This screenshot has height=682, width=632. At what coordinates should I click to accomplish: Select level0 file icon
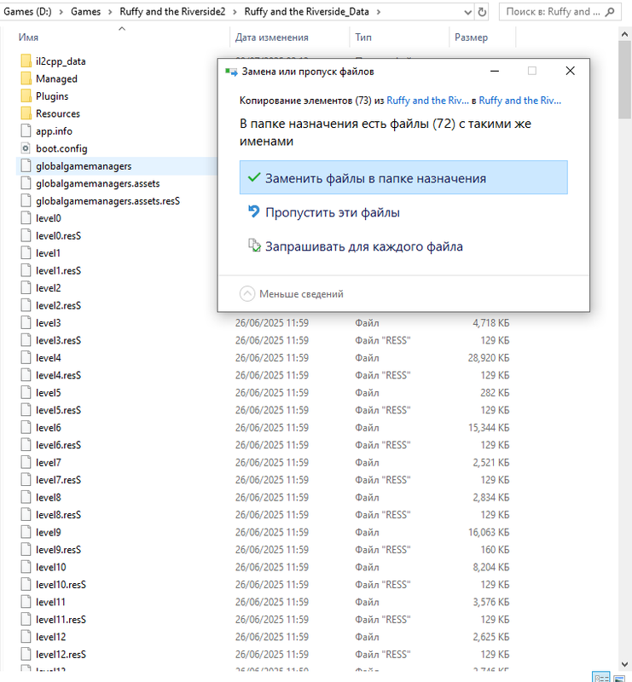click(x=26, y=218)
